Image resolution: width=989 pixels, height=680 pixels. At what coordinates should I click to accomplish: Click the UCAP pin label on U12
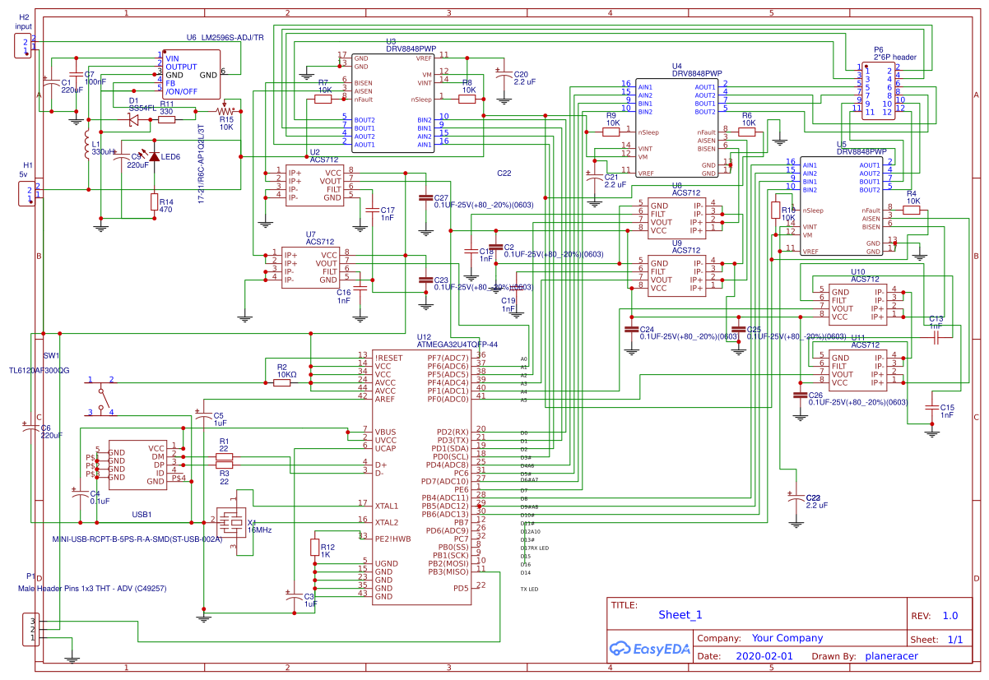386,447
